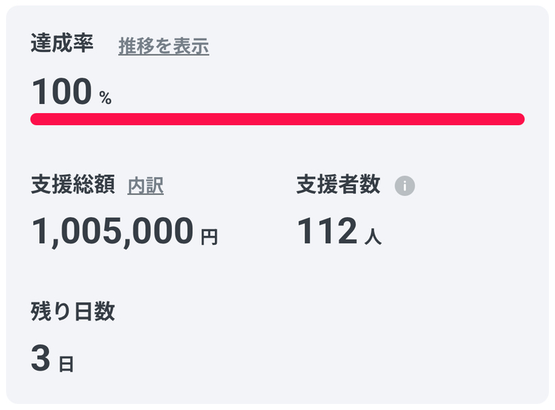Click the character 支 in 支援者数
The height and width of the screenshot is (410, 555).
click(x=306, y=185)
